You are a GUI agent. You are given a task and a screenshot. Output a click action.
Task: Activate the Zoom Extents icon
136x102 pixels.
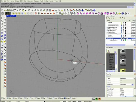pos(41,10)
